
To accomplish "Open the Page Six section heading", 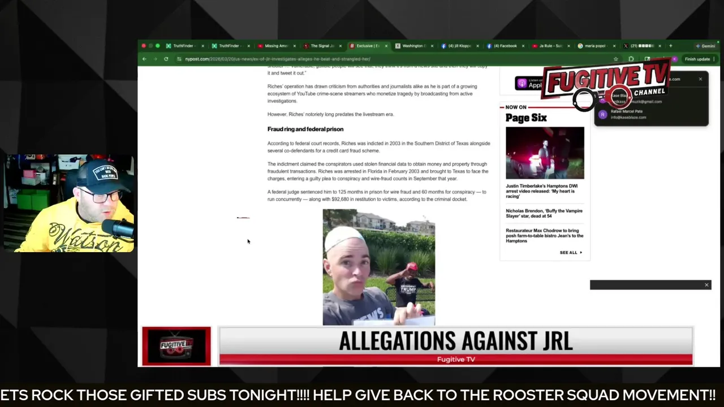I will [526, 118].
